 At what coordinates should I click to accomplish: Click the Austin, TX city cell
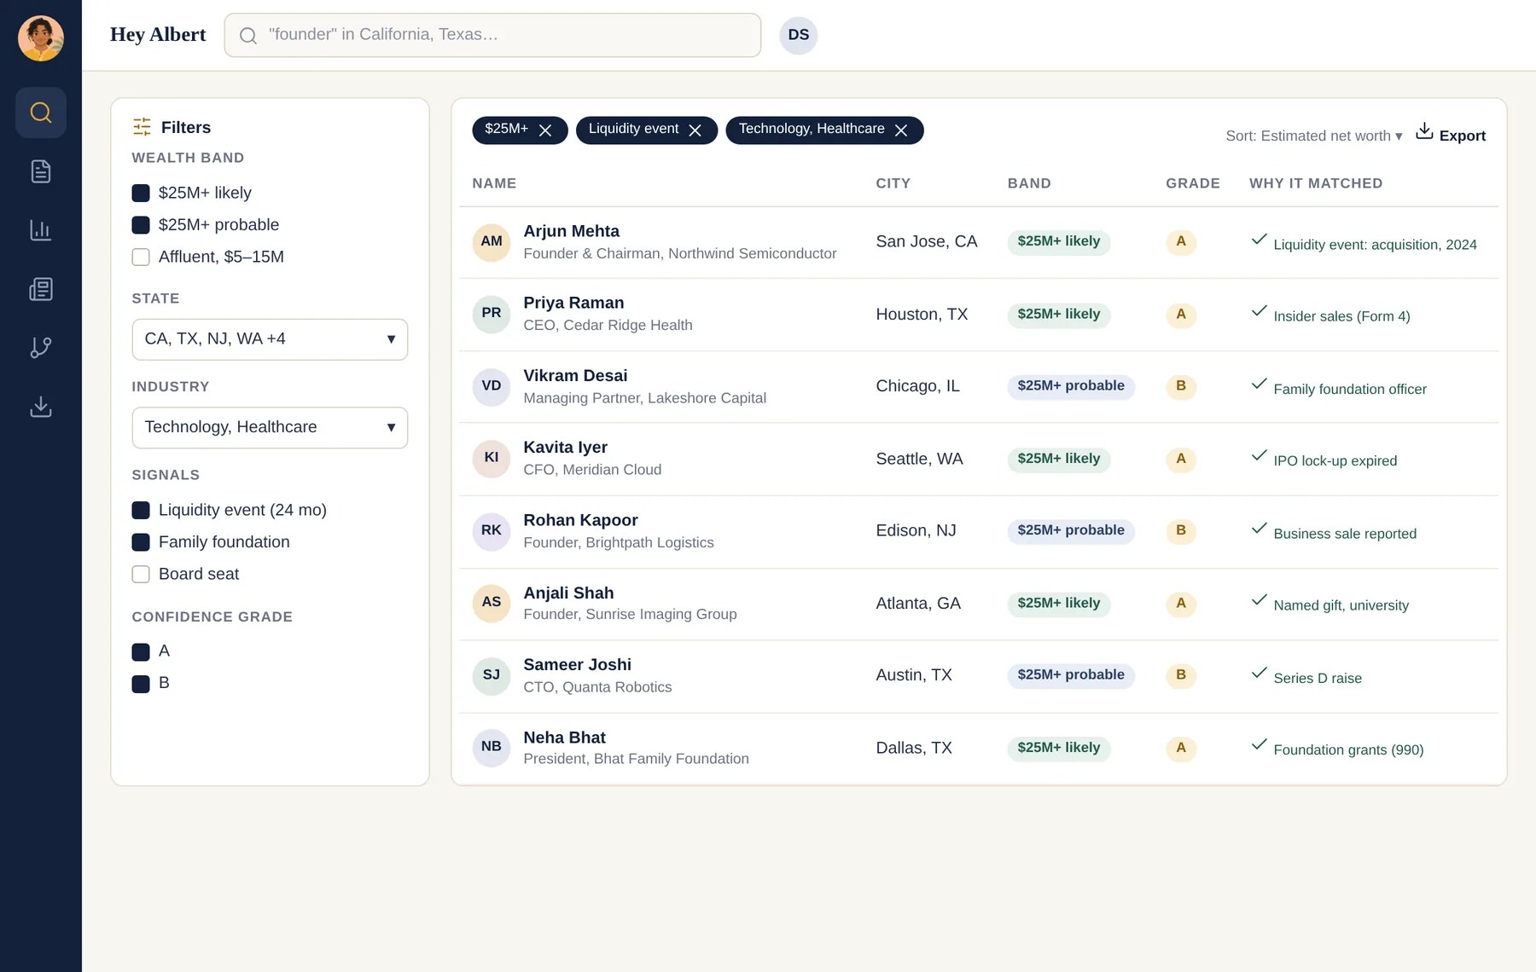914,675
